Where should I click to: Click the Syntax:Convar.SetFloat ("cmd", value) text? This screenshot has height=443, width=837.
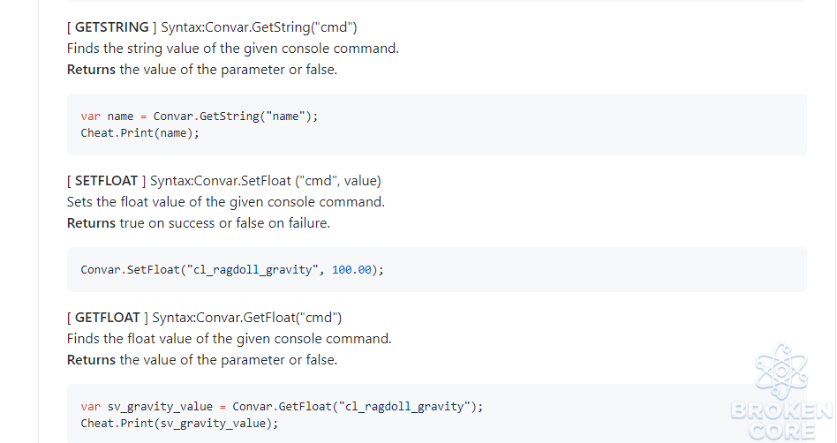pos(265,181)
